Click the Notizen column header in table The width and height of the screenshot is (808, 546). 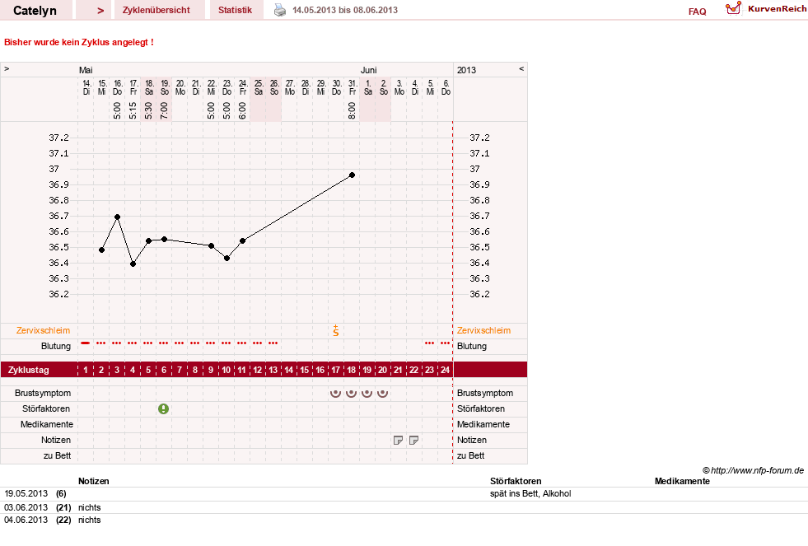pos(93,481)
